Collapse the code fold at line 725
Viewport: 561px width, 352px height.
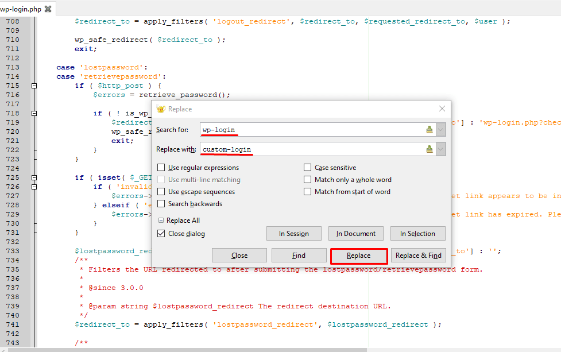(34, 177)
